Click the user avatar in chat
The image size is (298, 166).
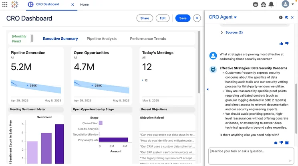coord(213,56)
